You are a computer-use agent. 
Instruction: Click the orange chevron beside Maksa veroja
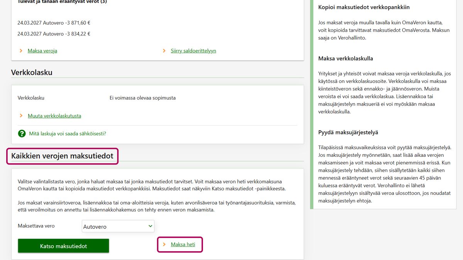[x=21, y=51]
